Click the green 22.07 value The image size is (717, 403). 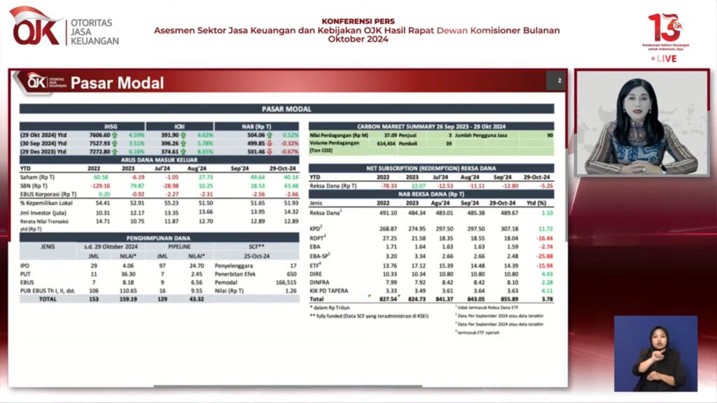(x=418, y=186)
